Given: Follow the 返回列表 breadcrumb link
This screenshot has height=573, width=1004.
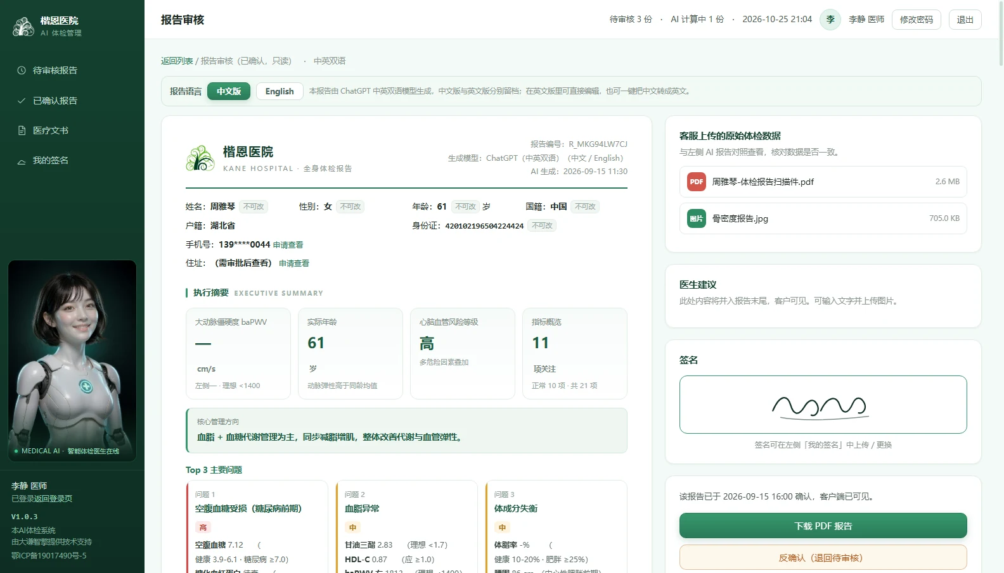Looking at the screenshot, I should pos(177,61).
